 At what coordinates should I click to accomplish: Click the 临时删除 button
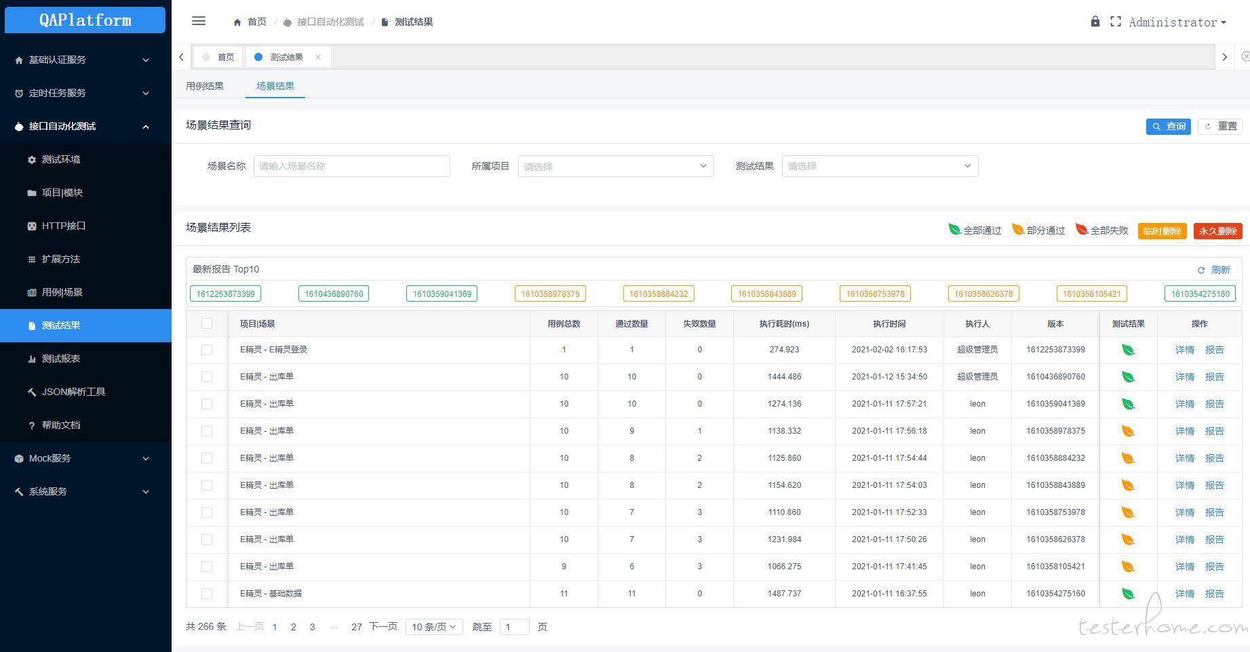point(1163,231)
